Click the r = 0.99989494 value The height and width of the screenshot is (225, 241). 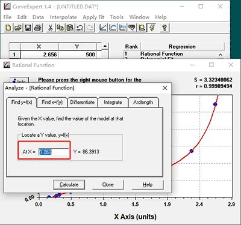point(214,86)
